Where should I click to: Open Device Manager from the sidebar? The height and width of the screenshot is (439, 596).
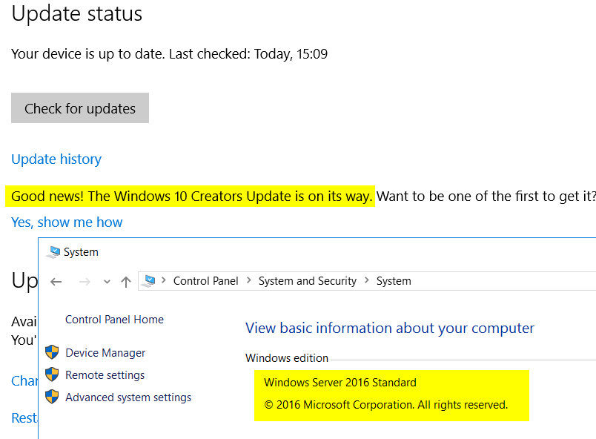(x=105, y=353)
